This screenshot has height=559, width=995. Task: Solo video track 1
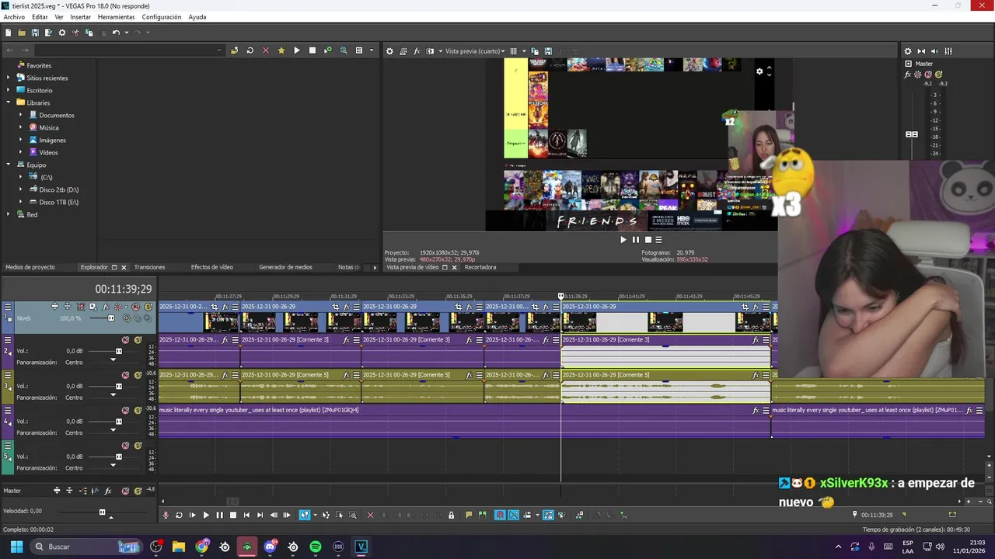[148, 307]
